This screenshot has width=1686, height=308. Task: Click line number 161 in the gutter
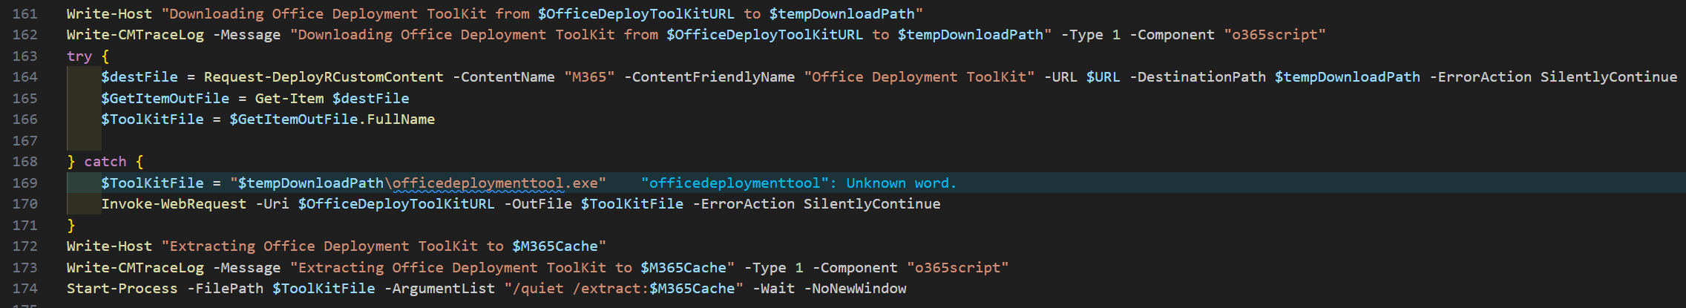(24, 14)
